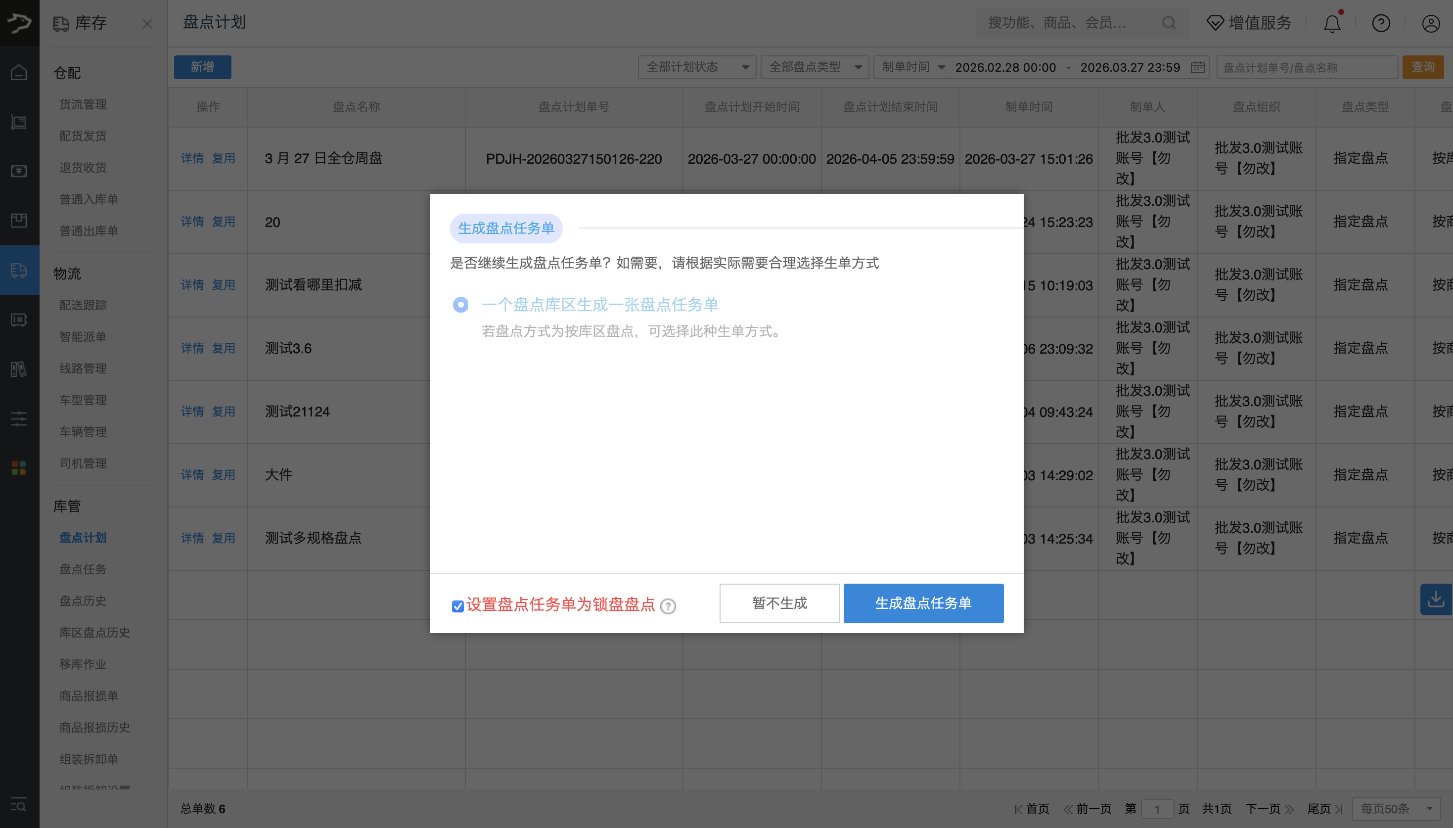Click the home icon in left sidebar
Viewport: 1453px width, 828px height.
19,73
